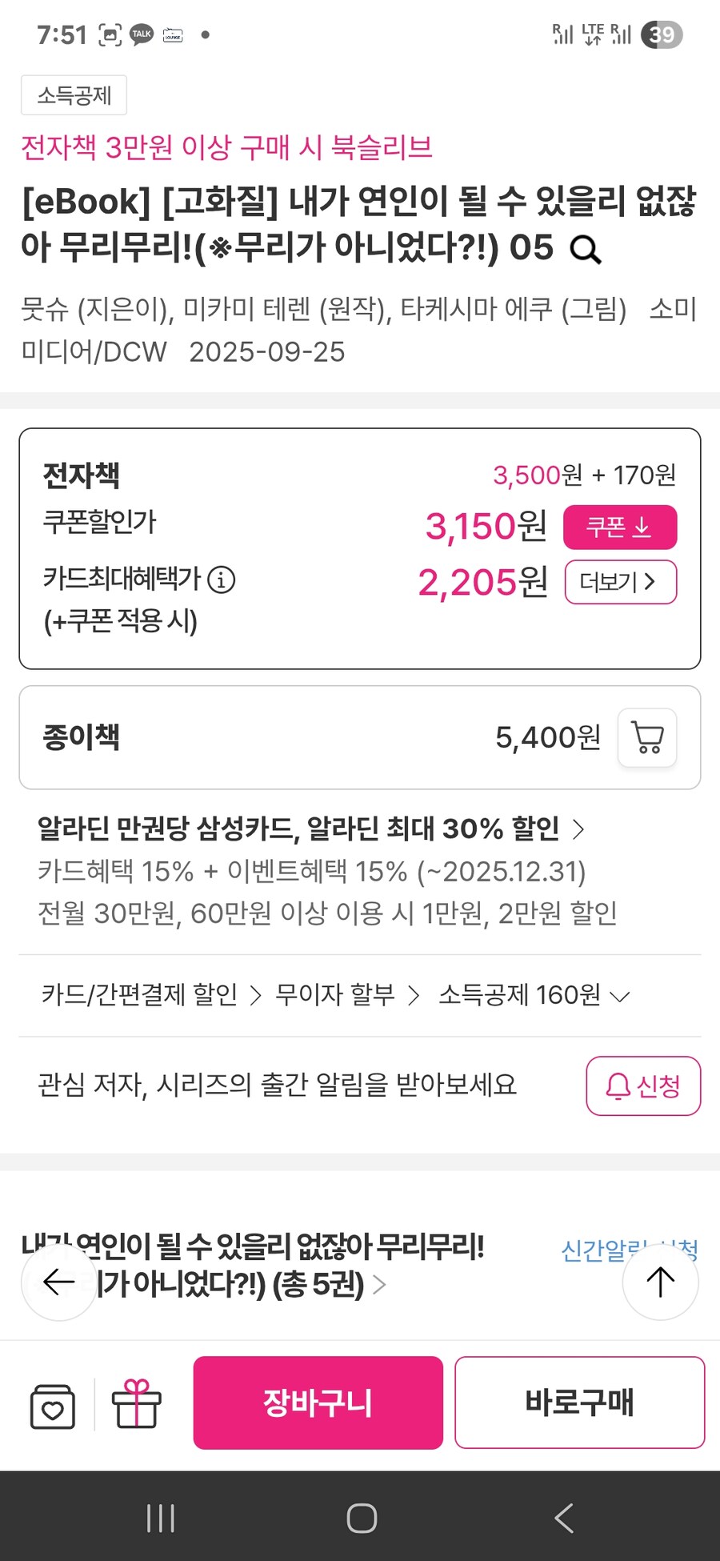Tap the magnifier icon beside the title

pyautogui.click(x=586, y=251)
